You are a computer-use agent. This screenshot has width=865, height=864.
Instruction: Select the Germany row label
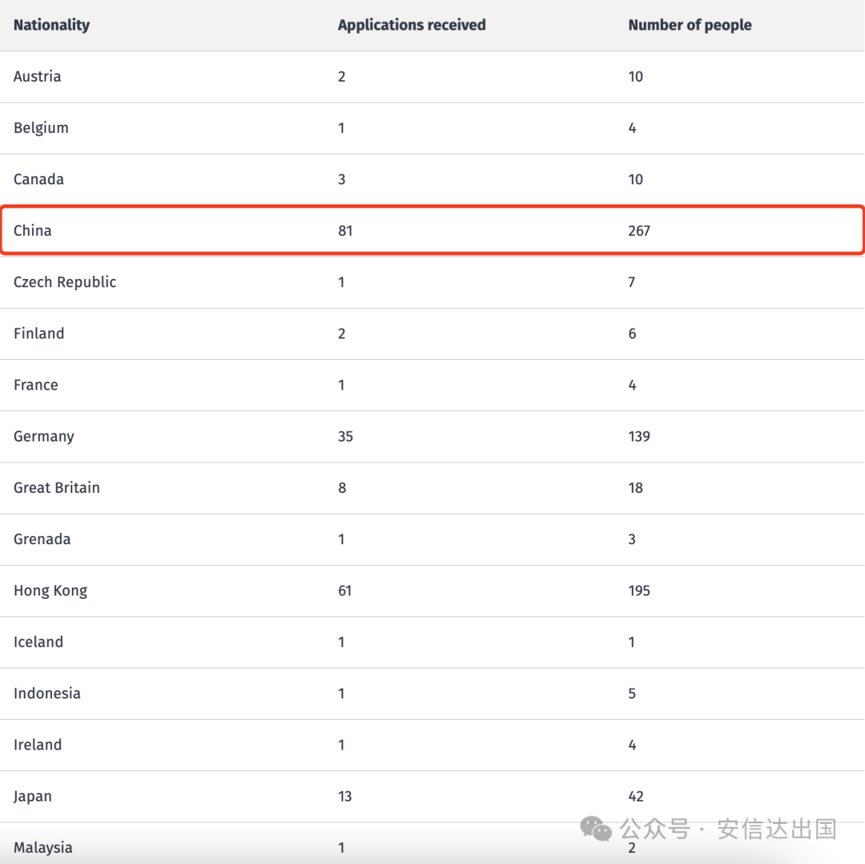43,437
